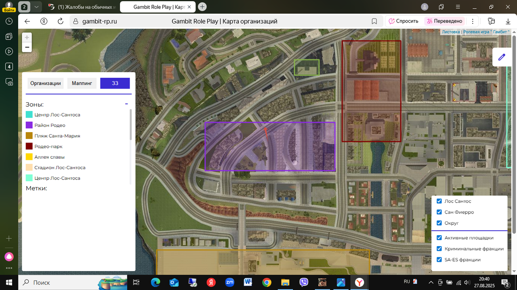Close the Gambit Role Play tab
This screenshot has height=290, width=517.
point(189,7)
